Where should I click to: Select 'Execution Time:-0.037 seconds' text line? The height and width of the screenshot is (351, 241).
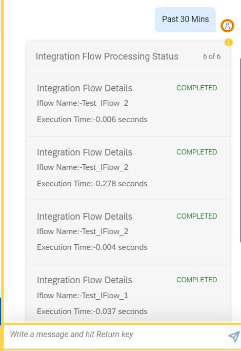click(x=92, y=311)
